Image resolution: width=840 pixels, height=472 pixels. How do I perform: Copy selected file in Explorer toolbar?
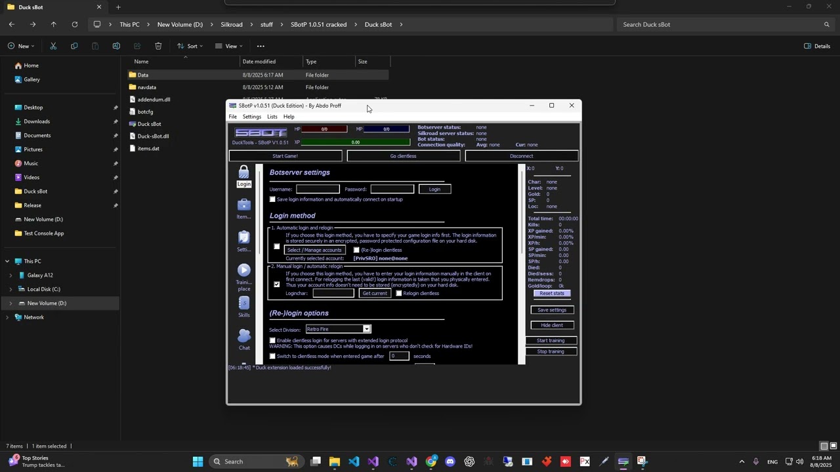(x=74, y=46)
